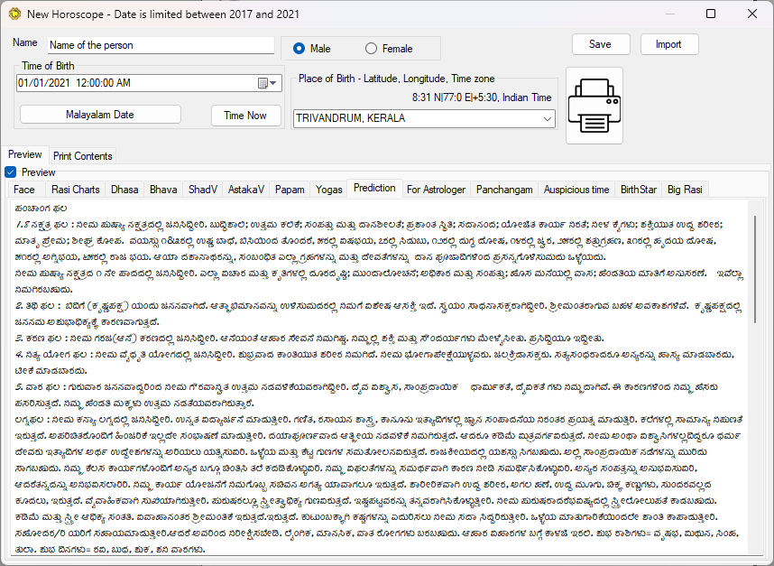Open the Big Rasi tab
Viewport: 774px width, 566px height.
[685, 190]
